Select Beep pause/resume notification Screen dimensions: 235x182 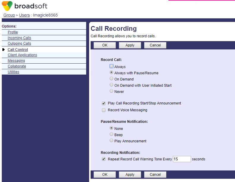pyautogui.click(x=111, y=134)
